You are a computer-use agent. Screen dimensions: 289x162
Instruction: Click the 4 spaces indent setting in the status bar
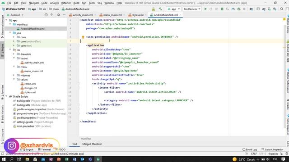point(273,154)
